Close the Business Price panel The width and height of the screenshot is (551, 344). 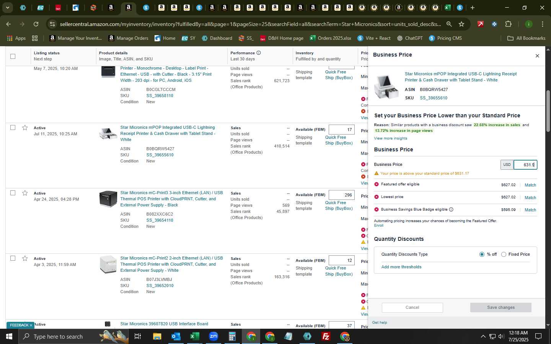click(537, 56)
